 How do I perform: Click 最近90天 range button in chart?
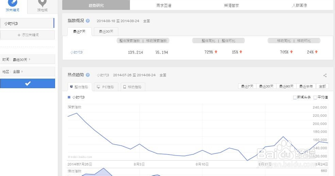pyautogui.click(x=286, y=86)
